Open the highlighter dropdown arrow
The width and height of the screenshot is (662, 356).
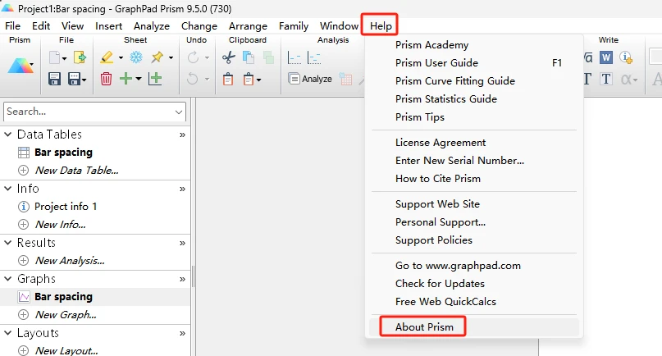121,58
